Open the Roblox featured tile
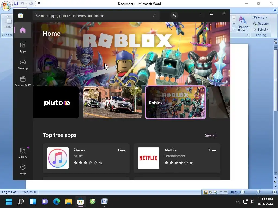Image resolution: width=278 pixels, height=208 pixels. [x=175, y=102]
